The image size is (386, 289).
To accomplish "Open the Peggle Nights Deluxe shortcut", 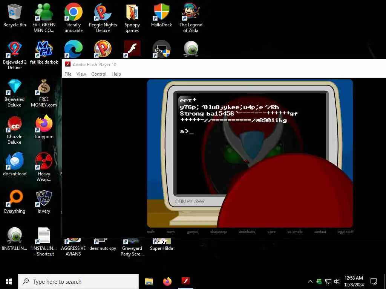I will [x=103, y=18].
